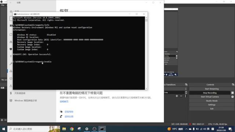Adjust the transition duration stepper
This screenshot has width=235, height=132.
tap(186, 92)
